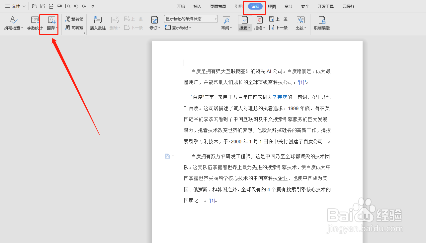This screenshot has width=426, height=243.
Task: Select the 审阅 ribbon tab
Action: (255, 7)
